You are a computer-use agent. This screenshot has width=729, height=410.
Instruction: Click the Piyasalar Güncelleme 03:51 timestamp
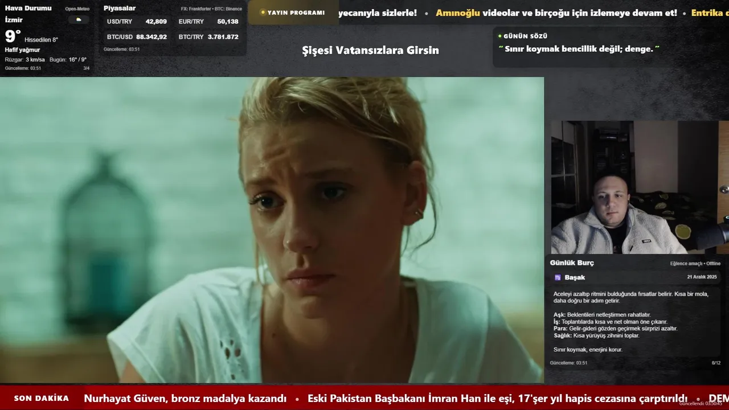point(121,50)
